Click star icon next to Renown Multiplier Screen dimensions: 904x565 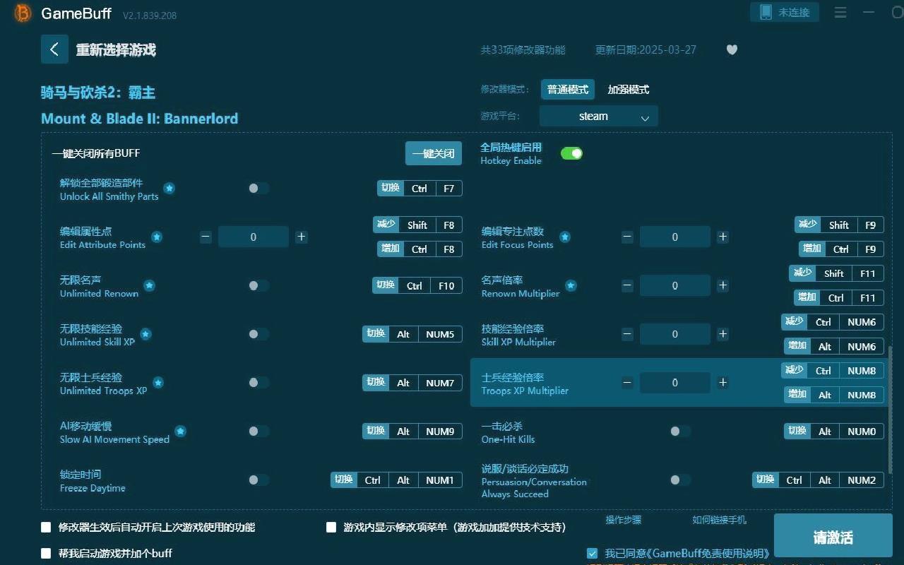tap(571, 285)
